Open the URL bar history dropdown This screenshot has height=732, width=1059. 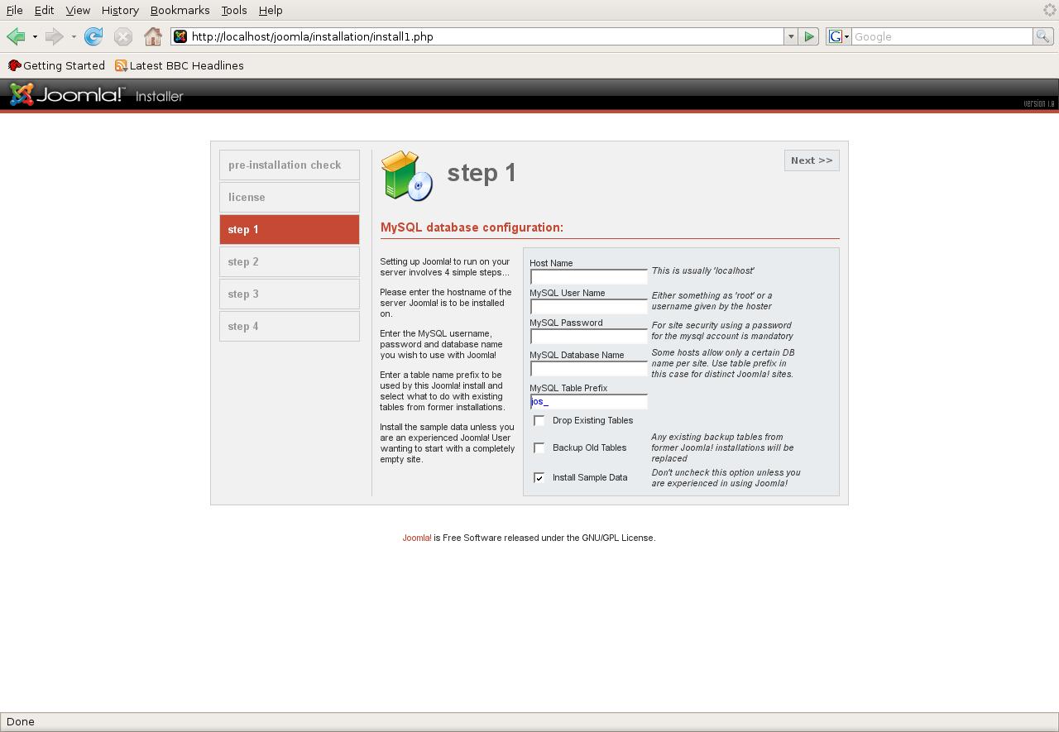tap(791, 36)
